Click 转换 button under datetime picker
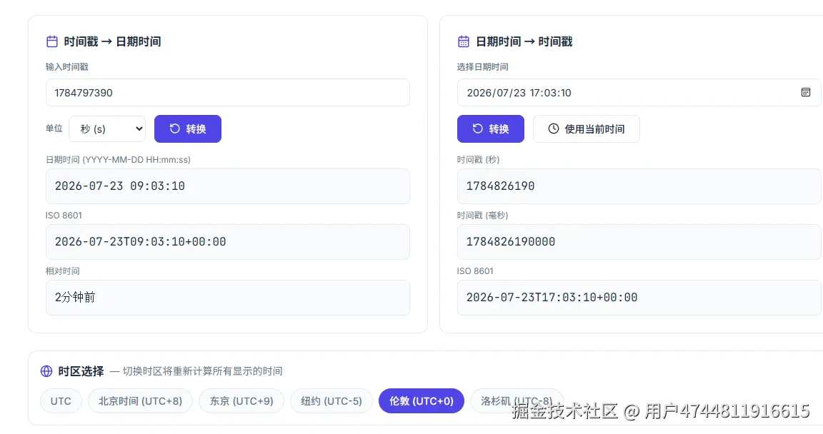823x434 pixels. [x=491, y=128]
